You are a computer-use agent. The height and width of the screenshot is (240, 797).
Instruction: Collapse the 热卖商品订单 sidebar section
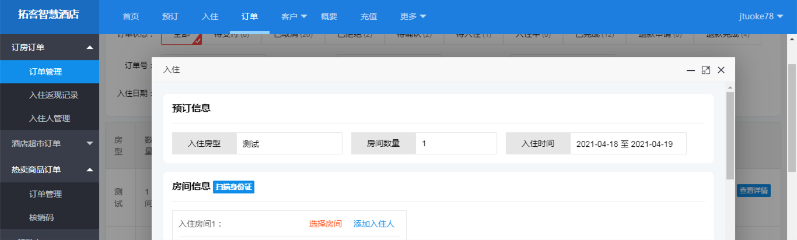(x=50, y=170)
